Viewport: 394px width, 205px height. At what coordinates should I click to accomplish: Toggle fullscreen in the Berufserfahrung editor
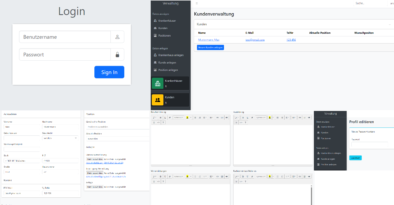click(x=154, y=123)
